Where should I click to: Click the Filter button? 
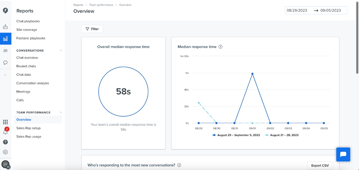pyautogui.click(x=92, y=29)
